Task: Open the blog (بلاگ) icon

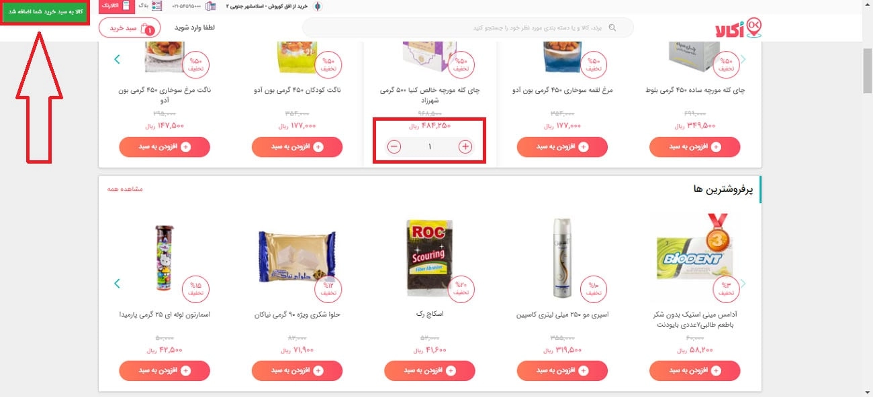Action: (156, 6)
